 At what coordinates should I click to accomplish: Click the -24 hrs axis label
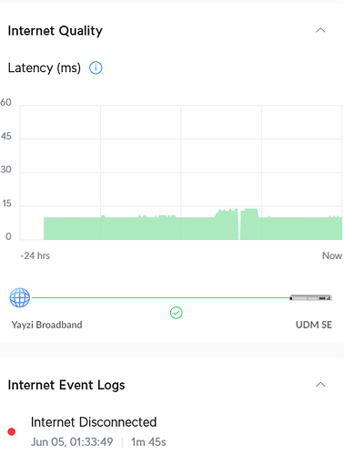(x=35, y=255)
